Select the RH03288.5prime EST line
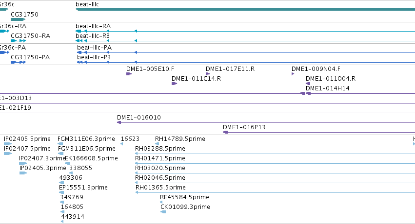 275,154
